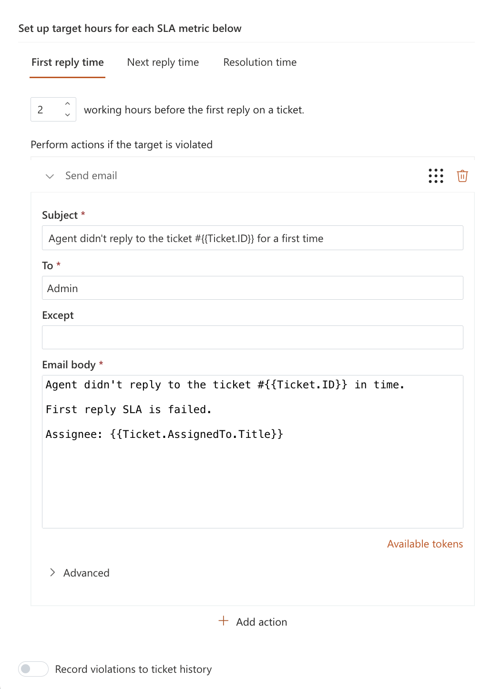Focus the empty Except field

[x=253, y=337]
